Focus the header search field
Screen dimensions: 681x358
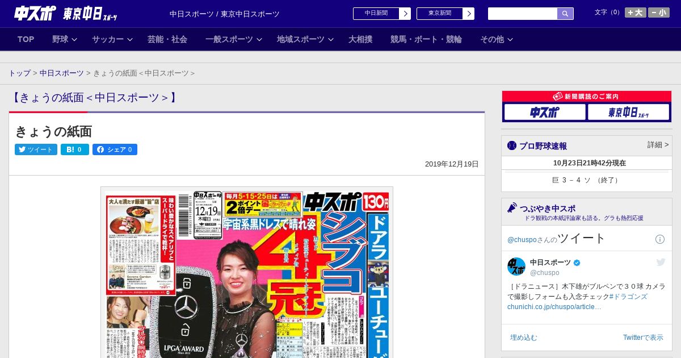[x=523, y=14]
